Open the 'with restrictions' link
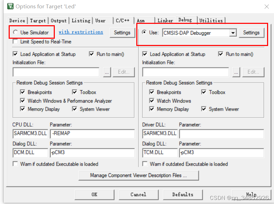 [x=81, y=32]
